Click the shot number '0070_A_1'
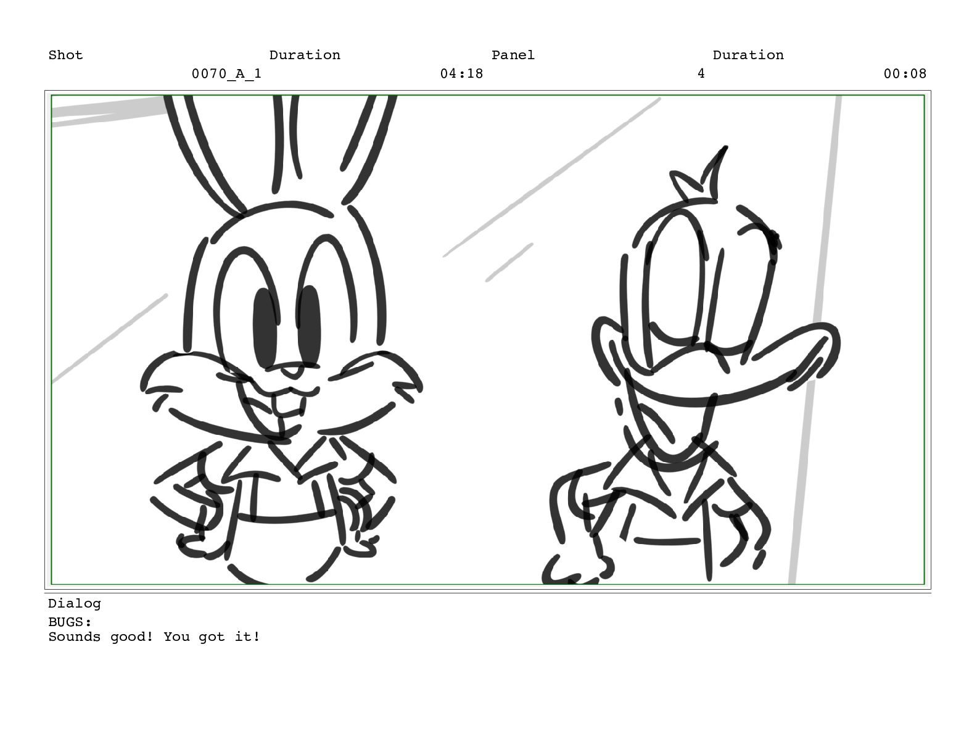 click(226, 74)
